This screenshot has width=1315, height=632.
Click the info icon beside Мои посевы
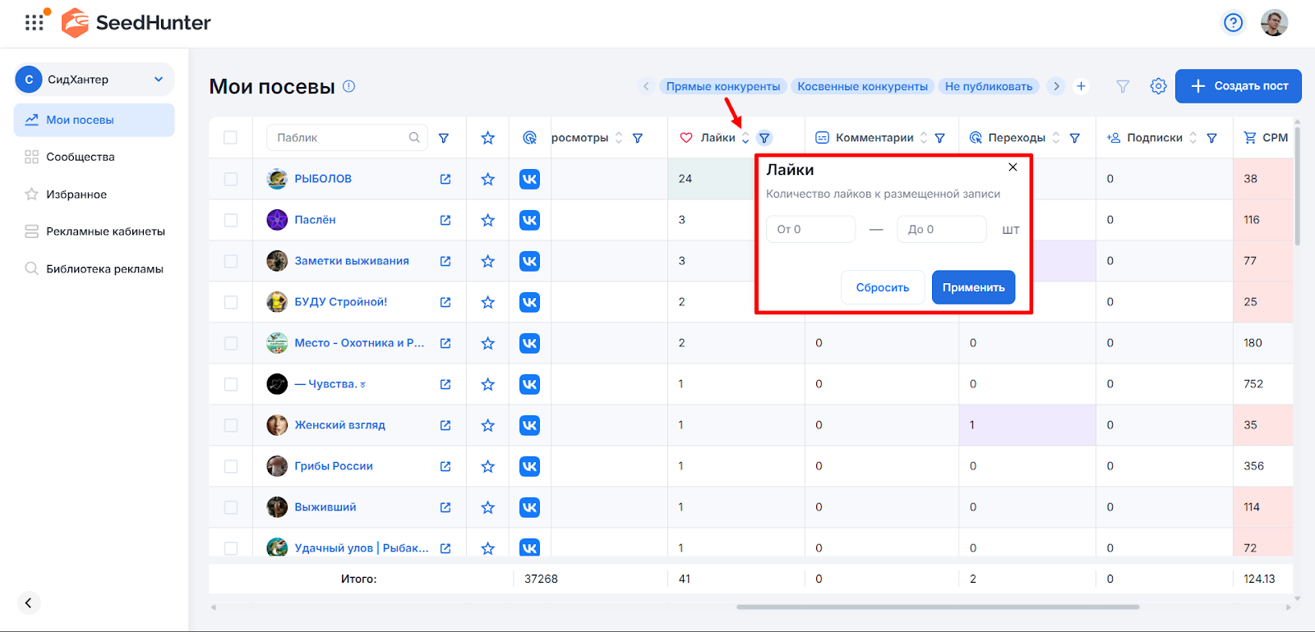click(x=349, y=86)
